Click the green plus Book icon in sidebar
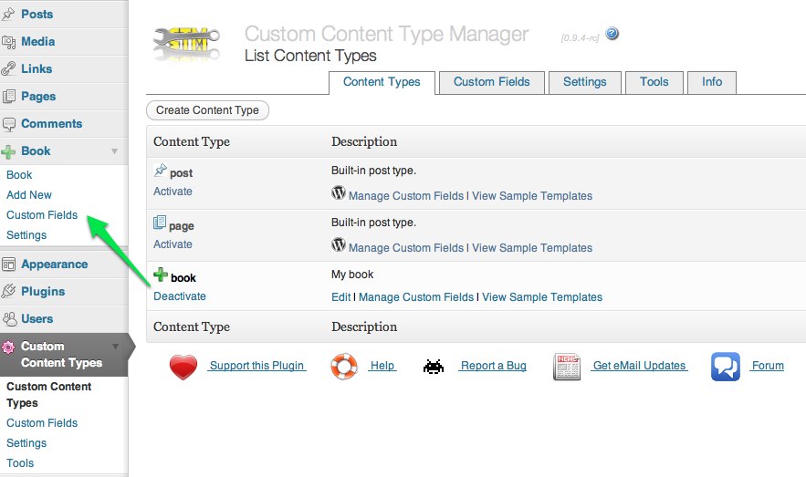The width and height of the screenshot is (806, 477). pos(8,151)
